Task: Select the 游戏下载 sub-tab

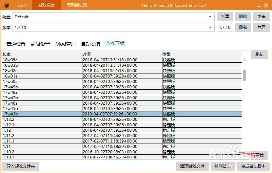Action: pos(115,43)
